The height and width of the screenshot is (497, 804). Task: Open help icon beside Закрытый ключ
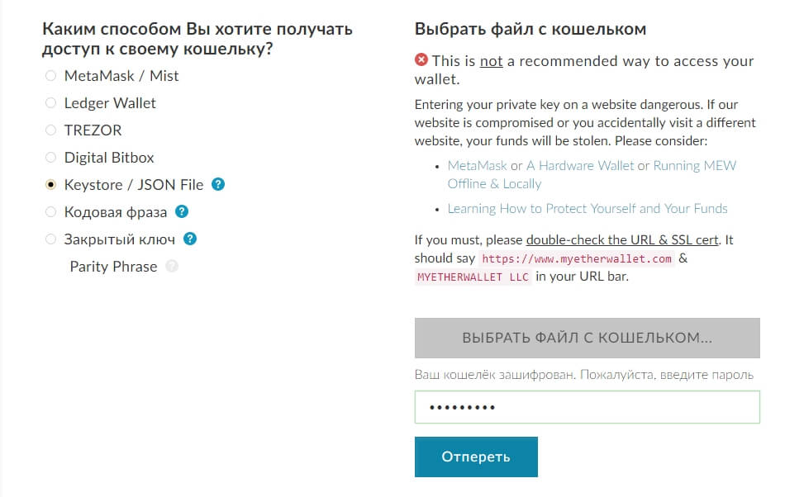pos(190,239)
